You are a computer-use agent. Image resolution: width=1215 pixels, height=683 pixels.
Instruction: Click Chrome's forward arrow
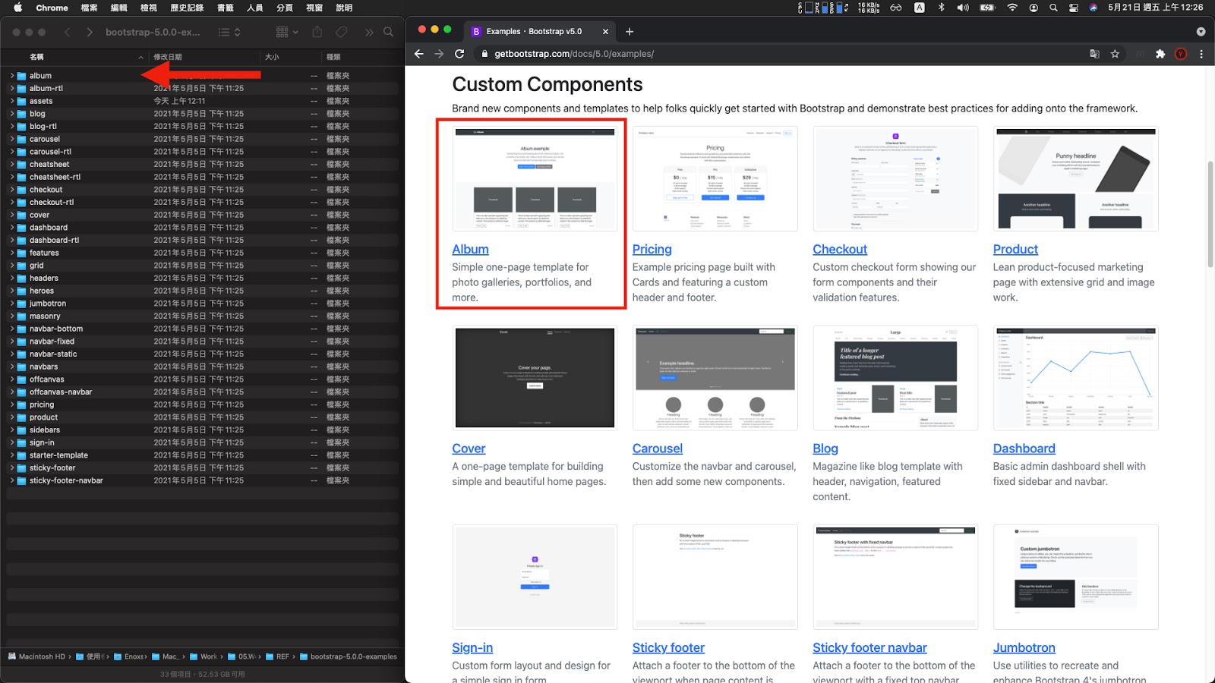[439, 54]
